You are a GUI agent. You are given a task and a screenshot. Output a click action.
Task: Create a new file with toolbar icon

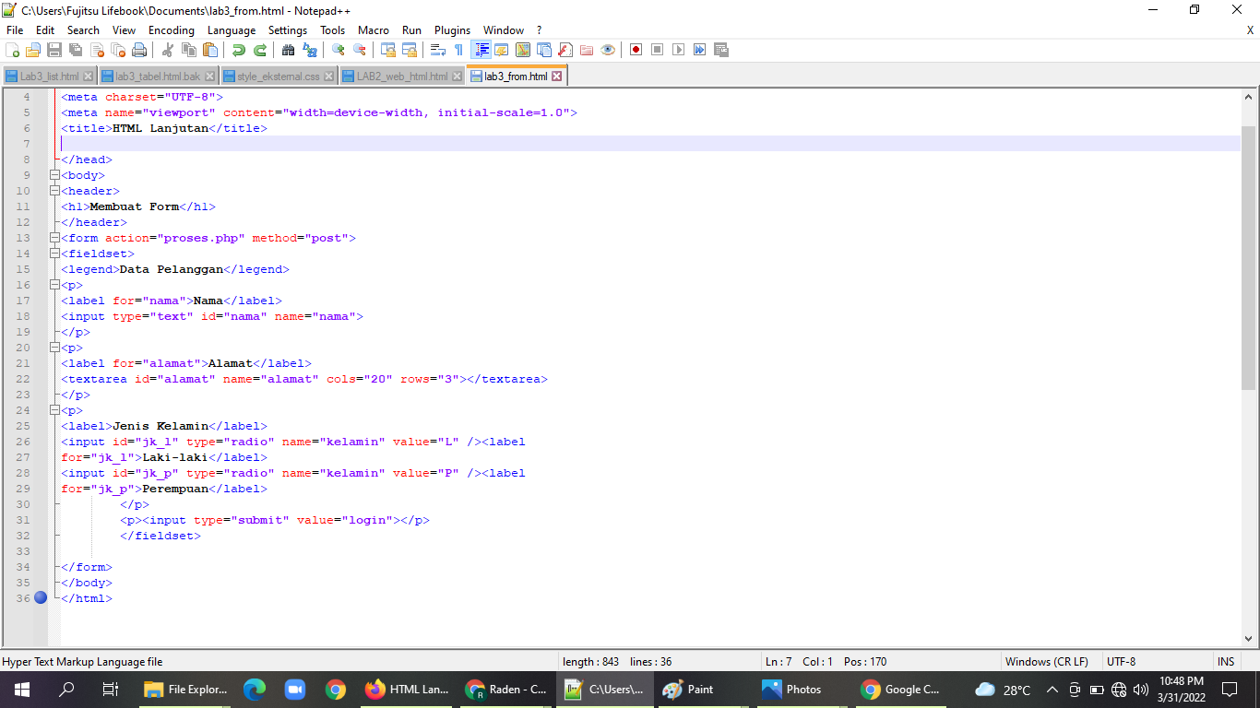tap(12, 50)
